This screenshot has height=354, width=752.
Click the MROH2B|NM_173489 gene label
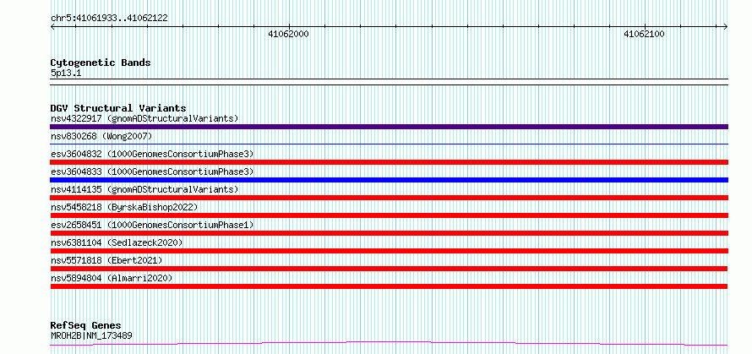[91, 335]
